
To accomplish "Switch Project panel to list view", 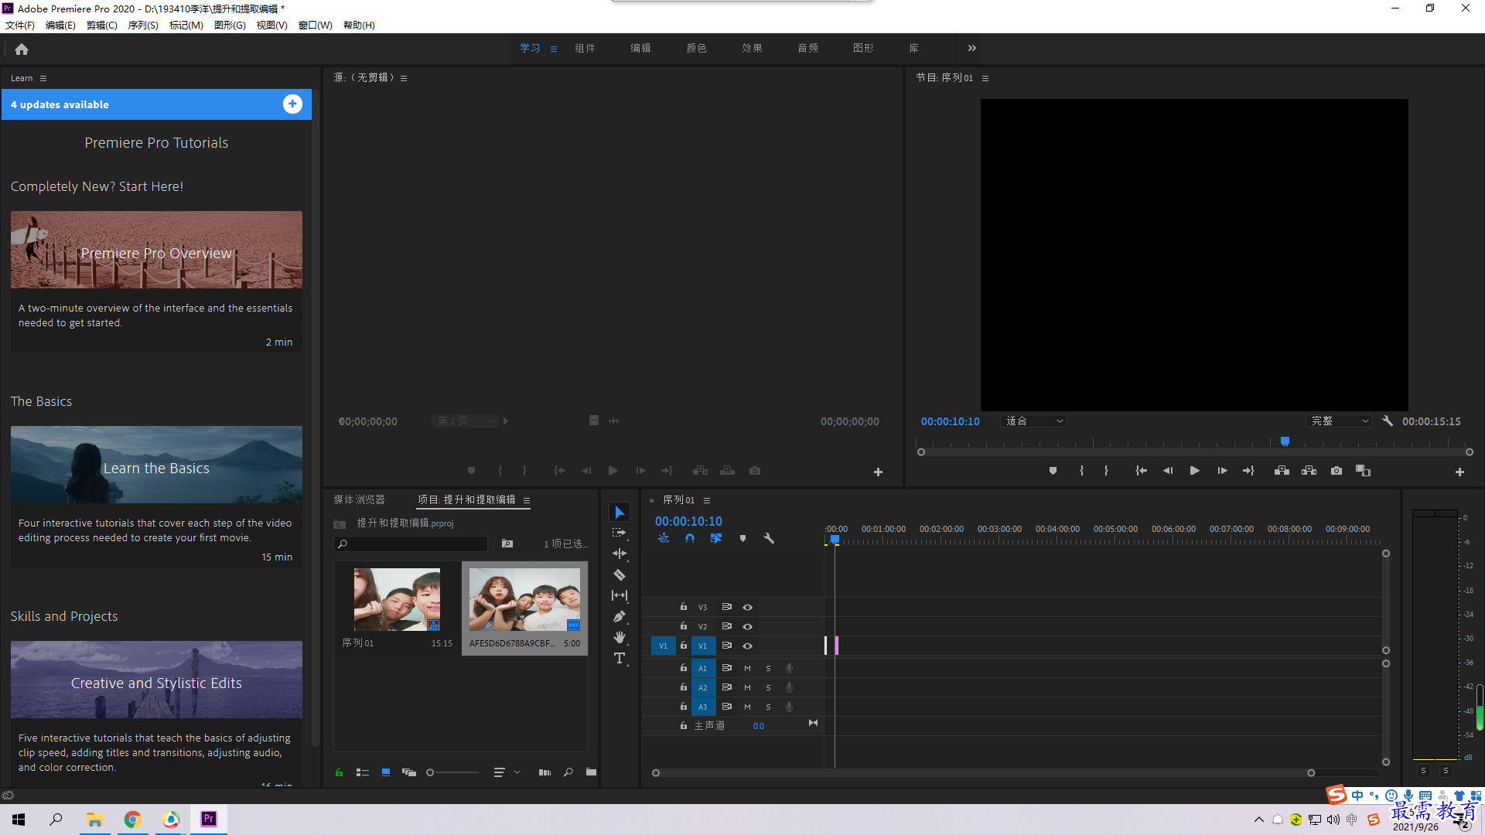I will pyautogui.click(x=362, y=772).
